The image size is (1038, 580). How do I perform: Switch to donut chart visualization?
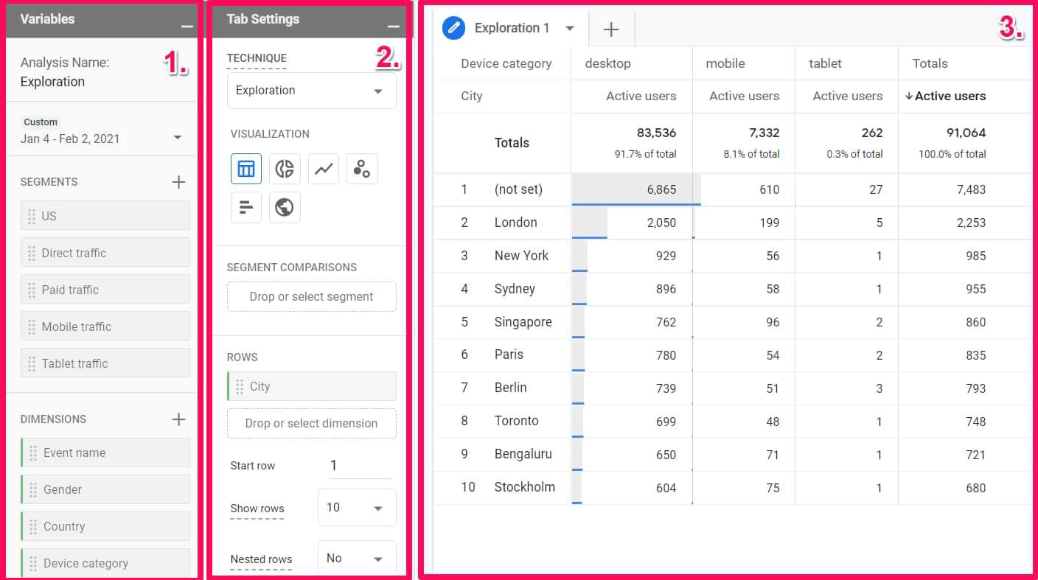coord(285,169)
